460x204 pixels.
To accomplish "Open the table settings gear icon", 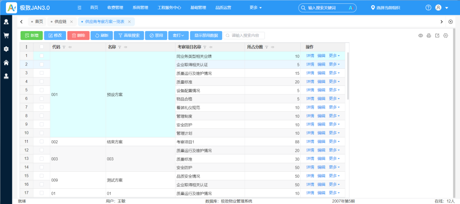I will pos(446,36).
